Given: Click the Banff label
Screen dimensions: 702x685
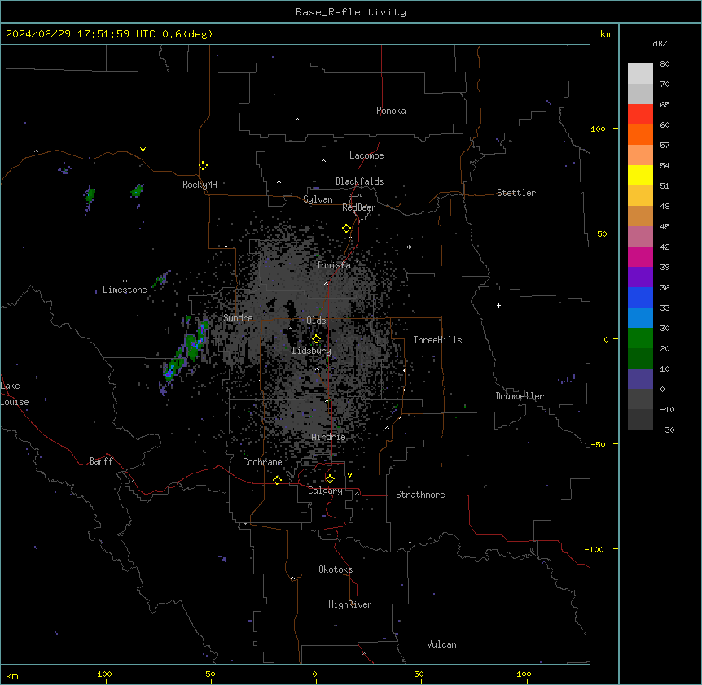Looking at the screenshot, I should (x=101, y=461).
